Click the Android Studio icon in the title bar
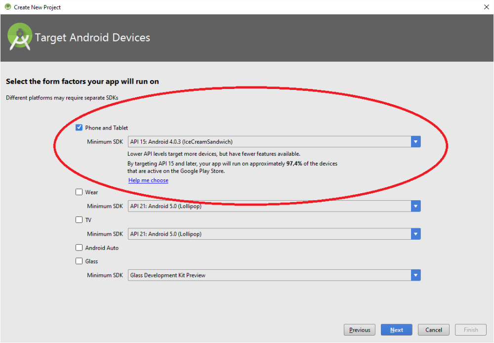The image size is (494, 343). click(8, 7)
